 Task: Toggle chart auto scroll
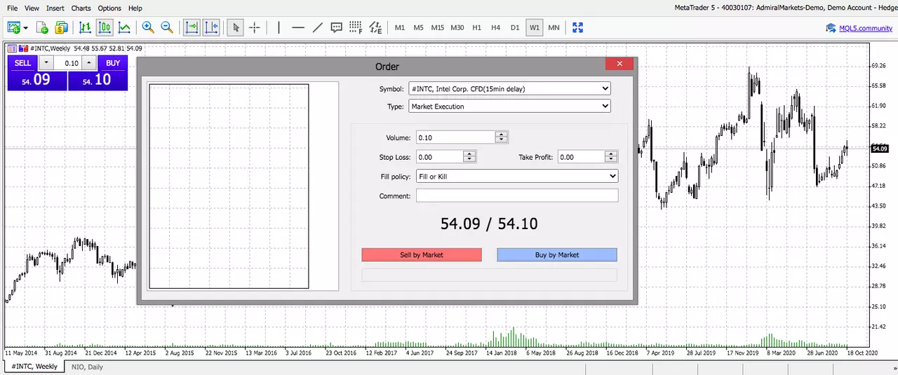pos(191,28)
